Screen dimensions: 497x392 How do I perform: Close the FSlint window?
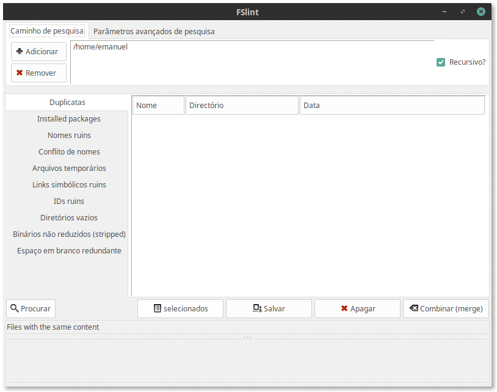point(481,12)
